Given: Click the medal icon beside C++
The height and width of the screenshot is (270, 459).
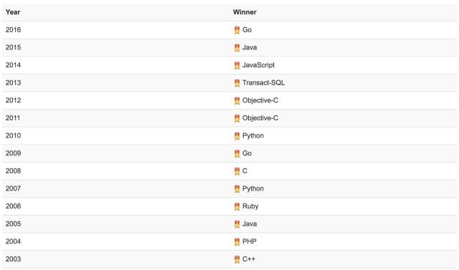Looking at the screenshot, I should pos(237,259).
